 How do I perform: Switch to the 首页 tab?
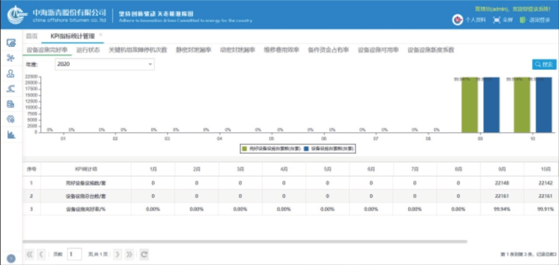(31, 36)
